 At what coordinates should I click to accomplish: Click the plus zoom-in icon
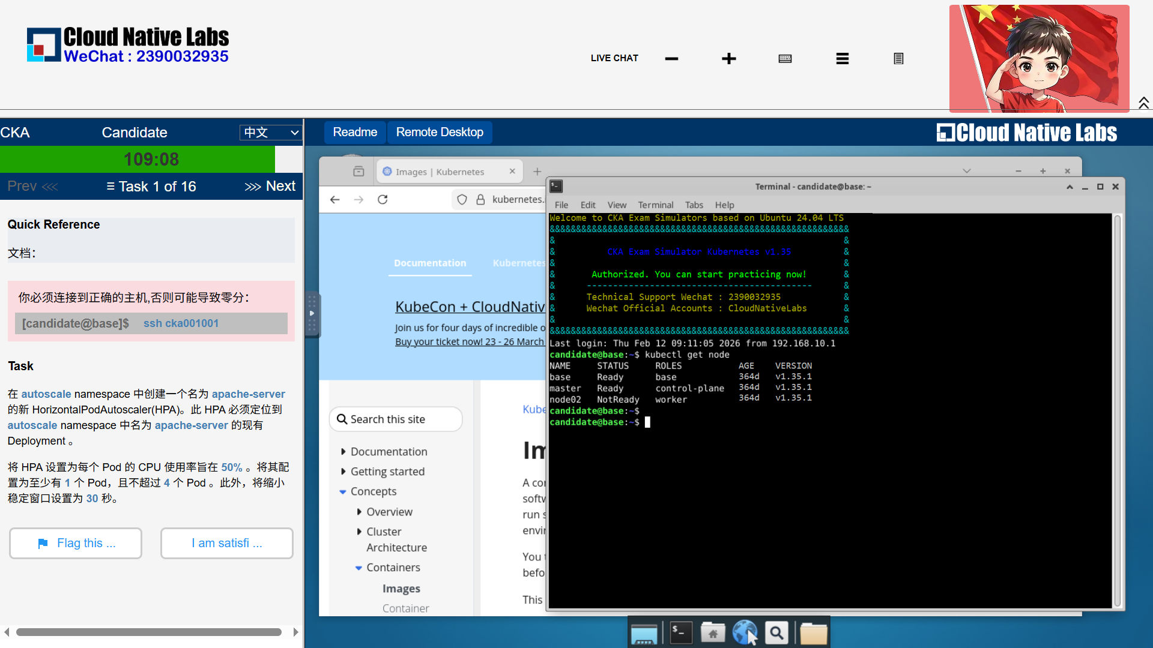(x=728, y=58)
